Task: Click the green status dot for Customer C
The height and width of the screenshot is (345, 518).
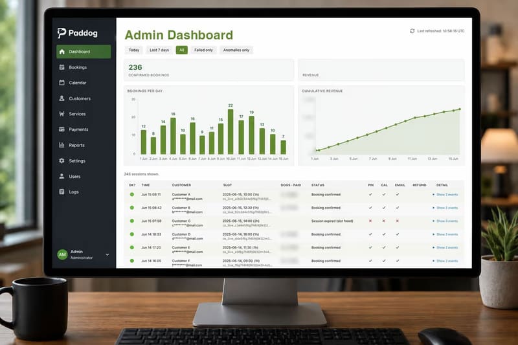Action: point(132,221)
